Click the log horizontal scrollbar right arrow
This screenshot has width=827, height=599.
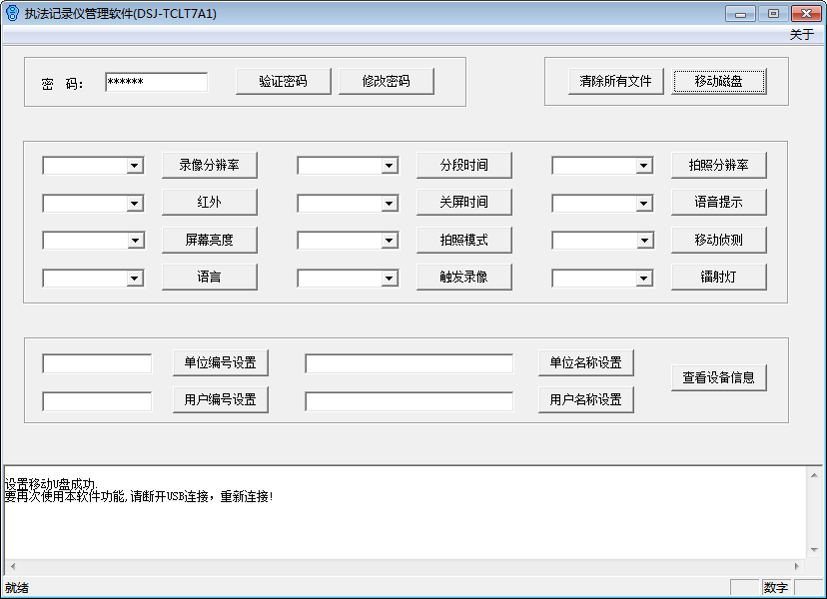(x=798, y=566)
